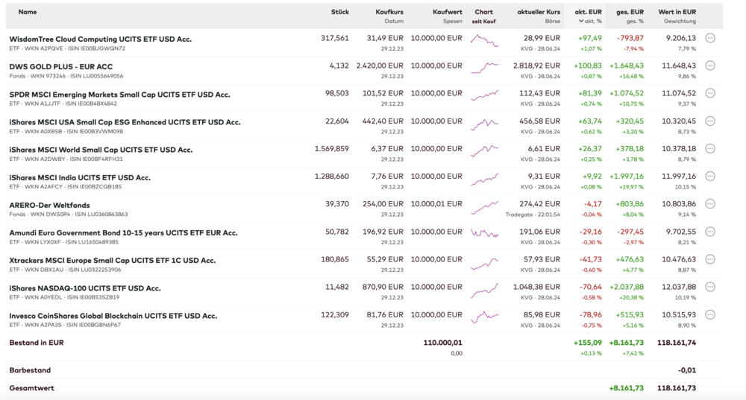The width and height of the screenshot is (746, 400).
Task: Click the iShares NASDAQ-100 sparkline chart
Action: pos(484,288)
